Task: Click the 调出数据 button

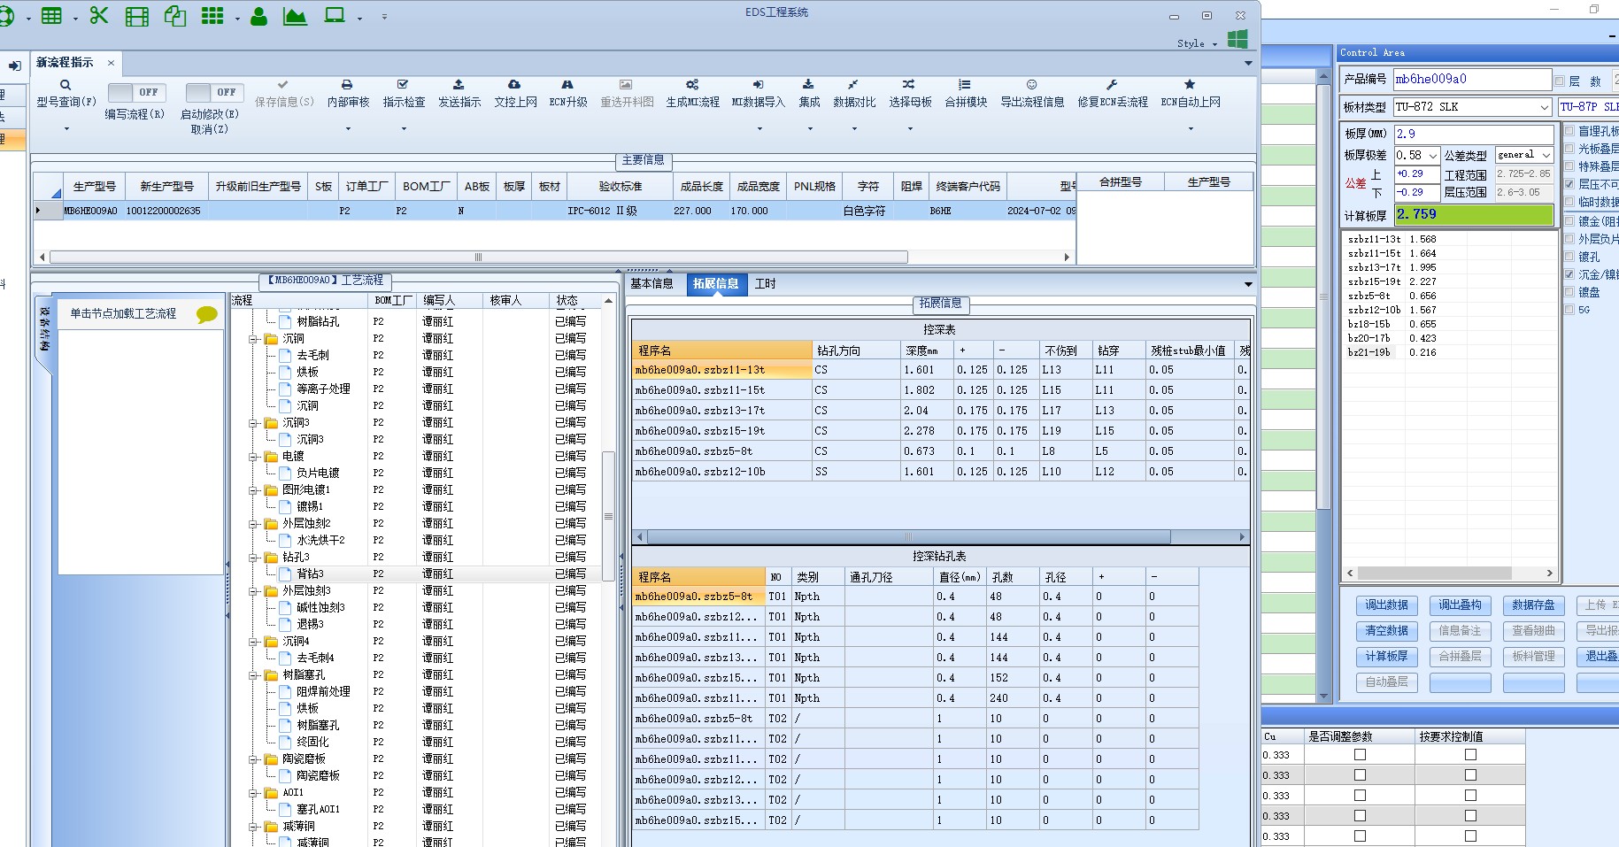Action: point(1386,605)
